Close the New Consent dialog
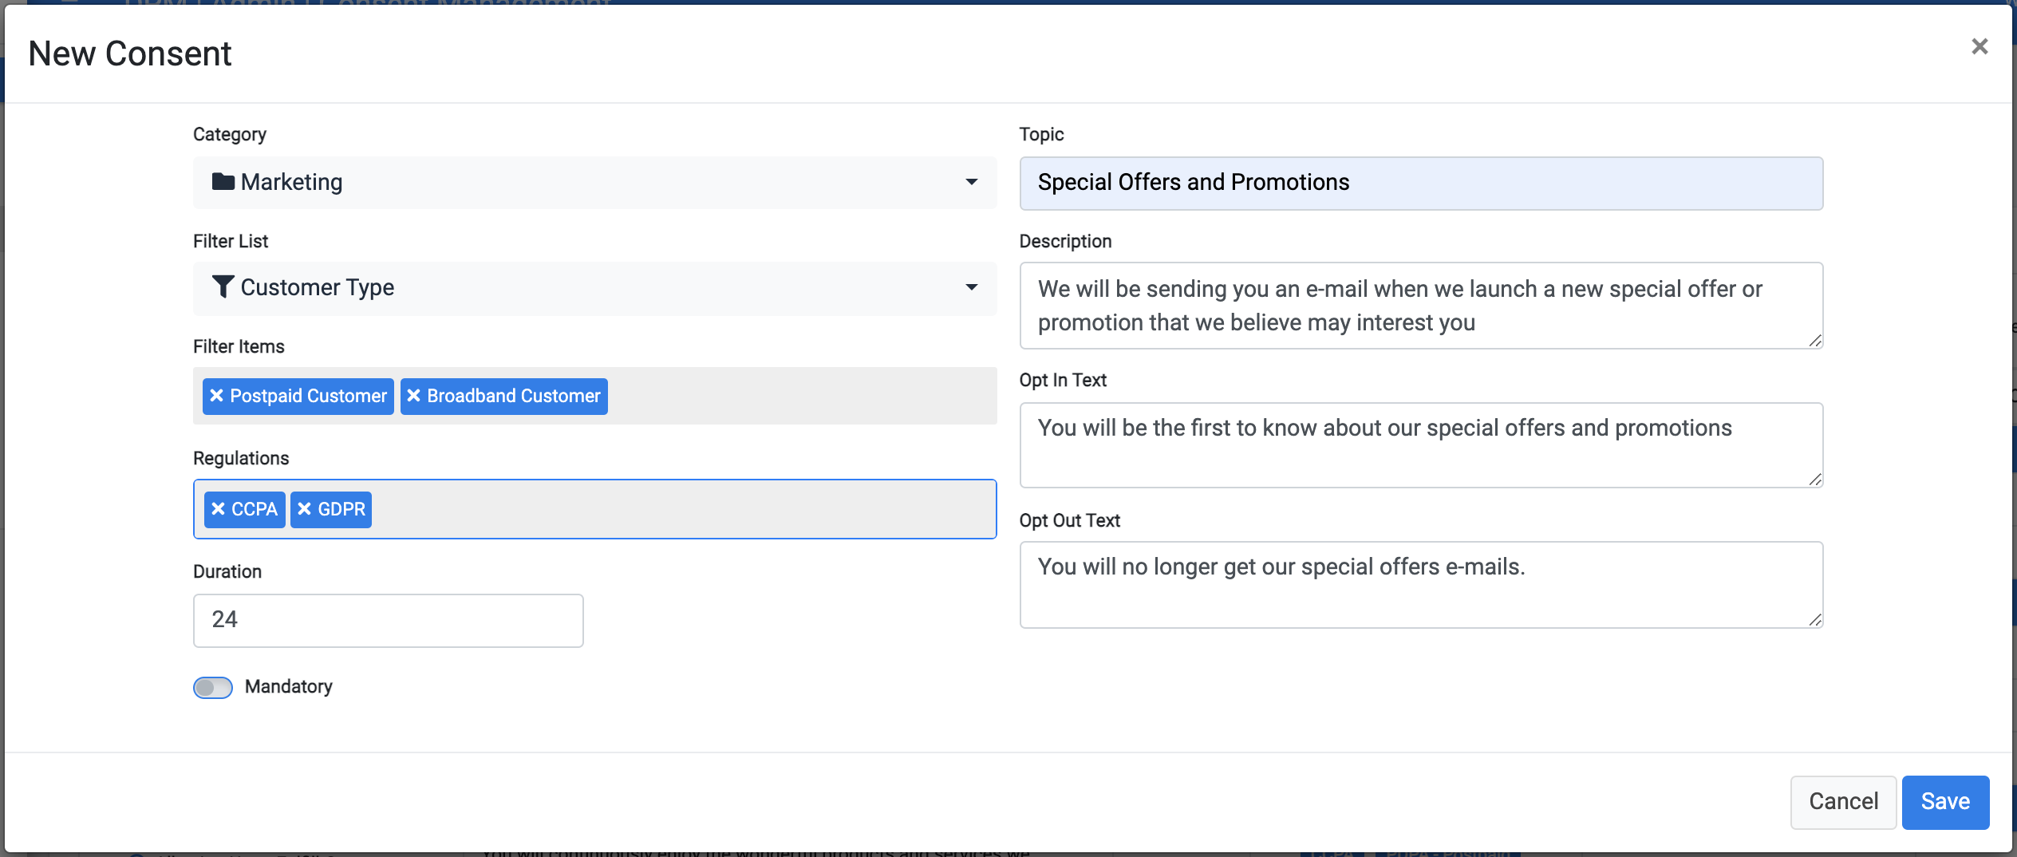 pos(1980,46)
